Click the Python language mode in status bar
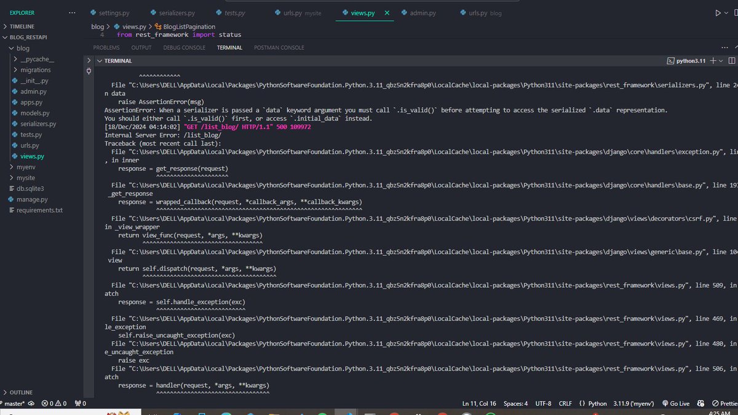Image resolution: width=738 pixels, height=415 pixels. (x=597, y=403)
